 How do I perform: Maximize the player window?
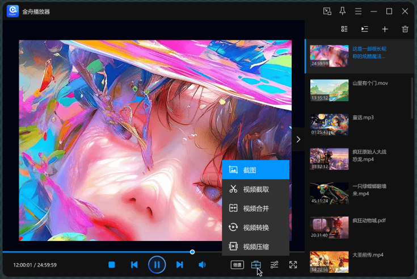(389, 11)
